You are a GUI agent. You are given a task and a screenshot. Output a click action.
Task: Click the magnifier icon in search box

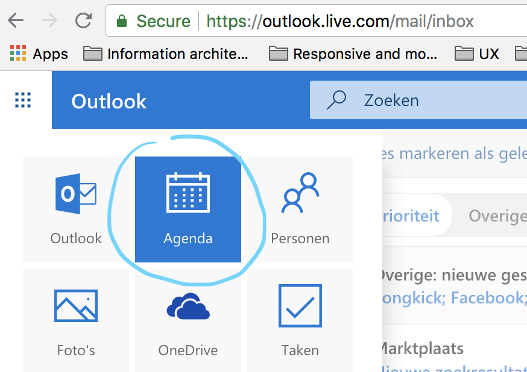[x=336, y=100]
